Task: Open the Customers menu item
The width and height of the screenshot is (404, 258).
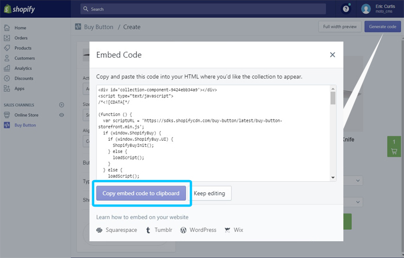Action: [x=24, y=58]
